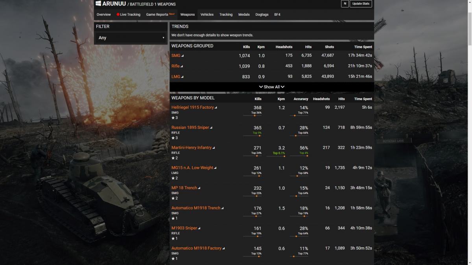Image resolution: width=472 pixels, height=265 pixels.
Task: Open M1903 Sniper weapon link
Action: pos(184,228)
